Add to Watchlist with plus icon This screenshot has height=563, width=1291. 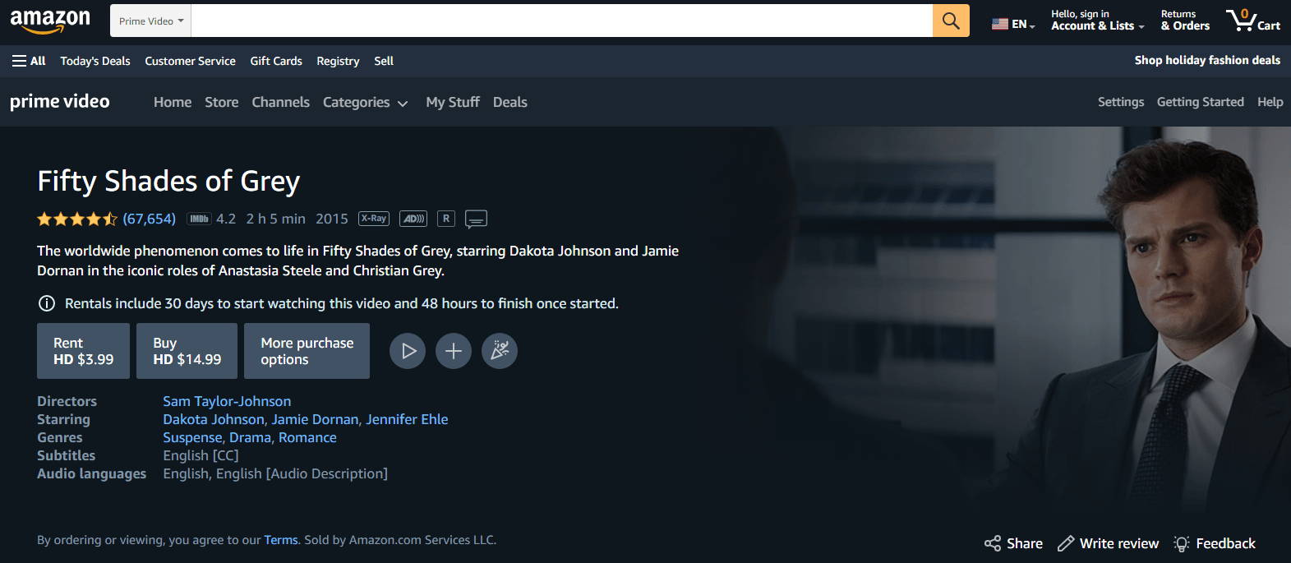[x=454, y=351]
